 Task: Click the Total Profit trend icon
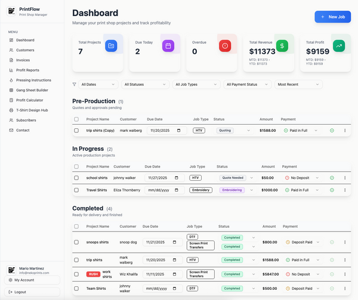point(338,46)
